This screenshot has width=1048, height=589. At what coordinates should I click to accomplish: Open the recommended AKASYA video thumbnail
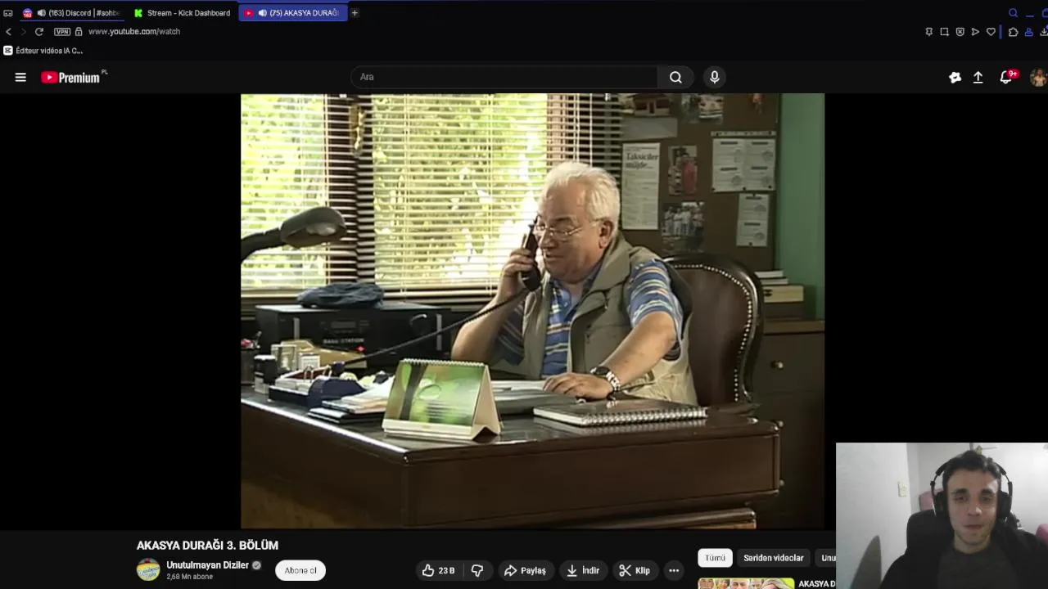coord(746,583)
